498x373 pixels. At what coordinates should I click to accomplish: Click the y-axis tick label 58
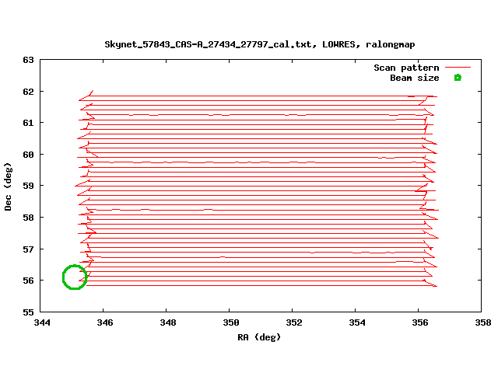(x=28, y=218)
